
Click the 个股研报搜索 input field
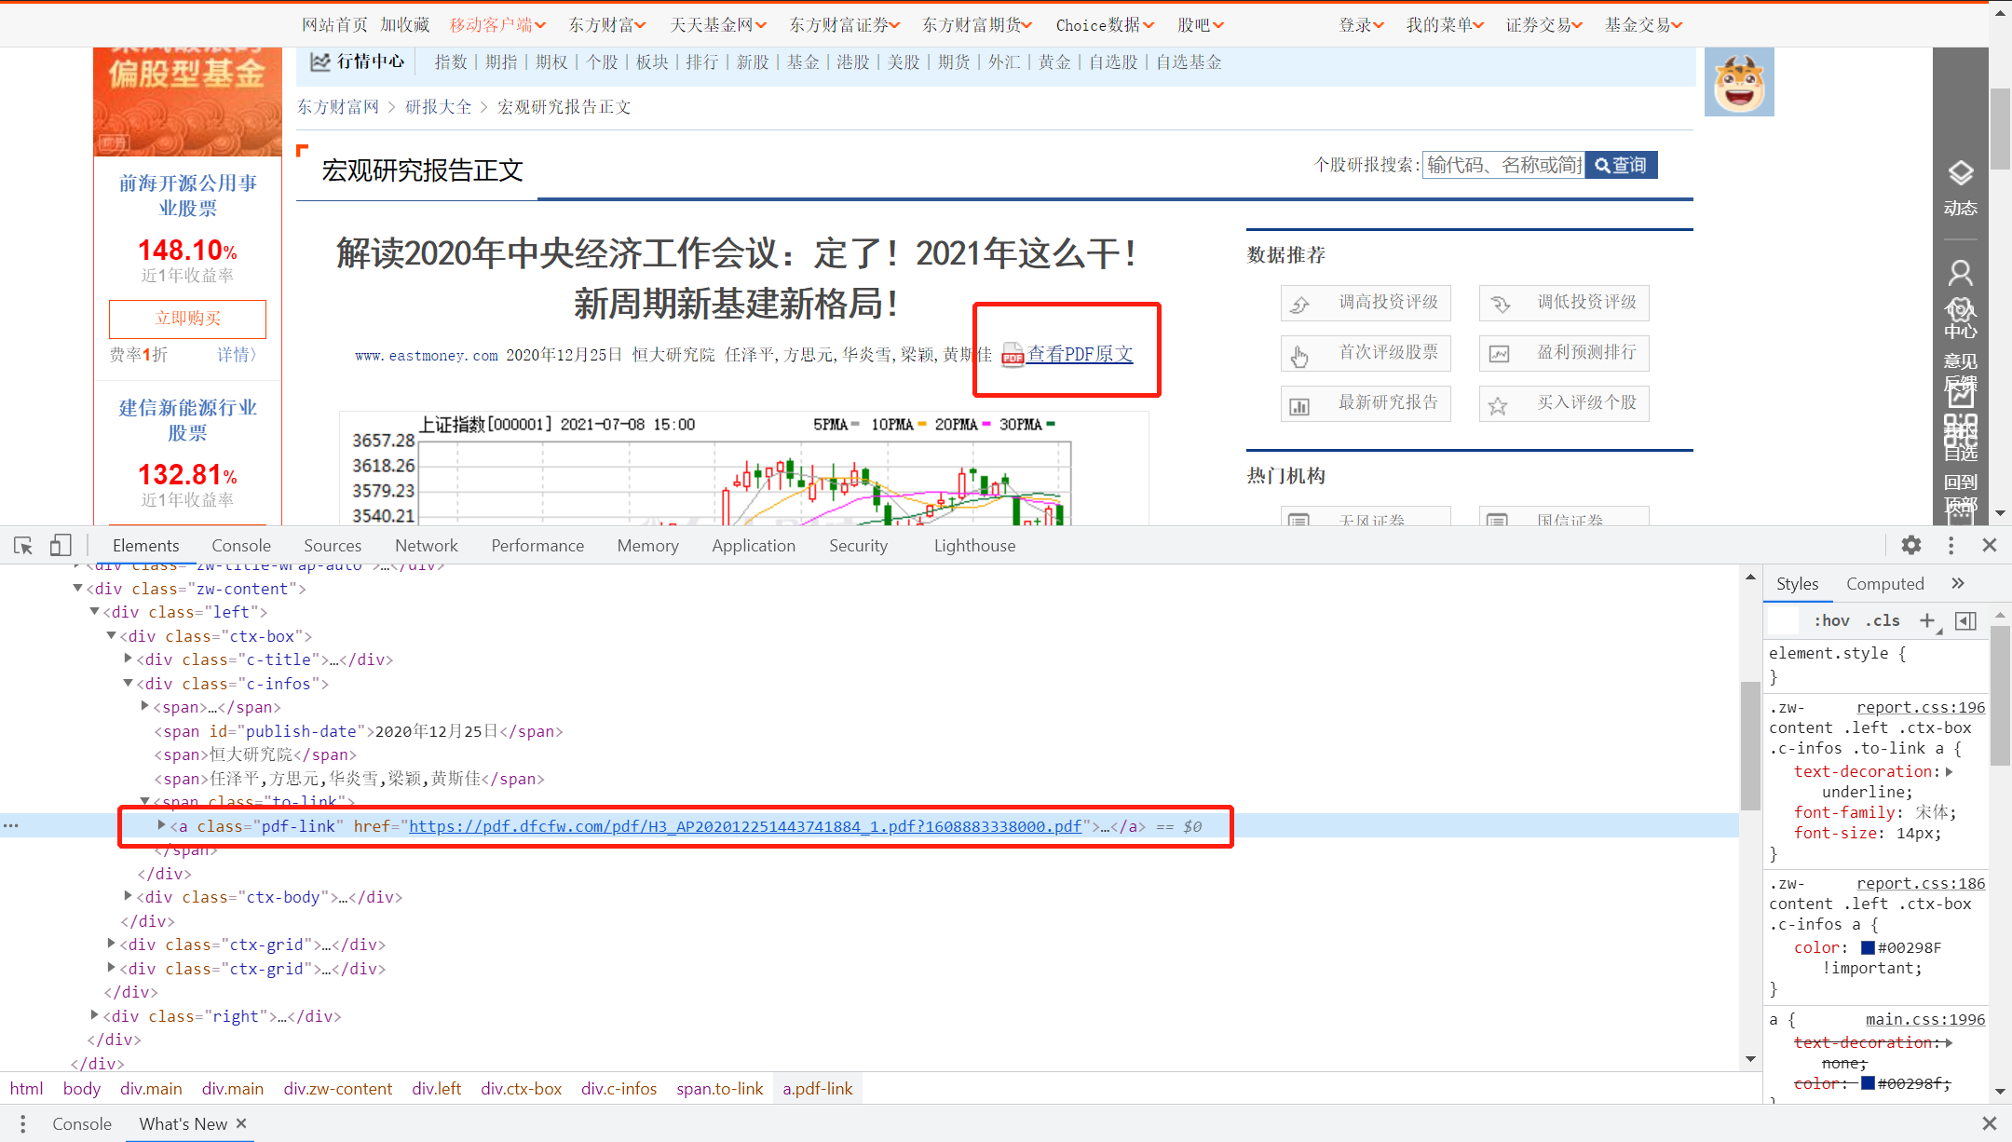1502,165
